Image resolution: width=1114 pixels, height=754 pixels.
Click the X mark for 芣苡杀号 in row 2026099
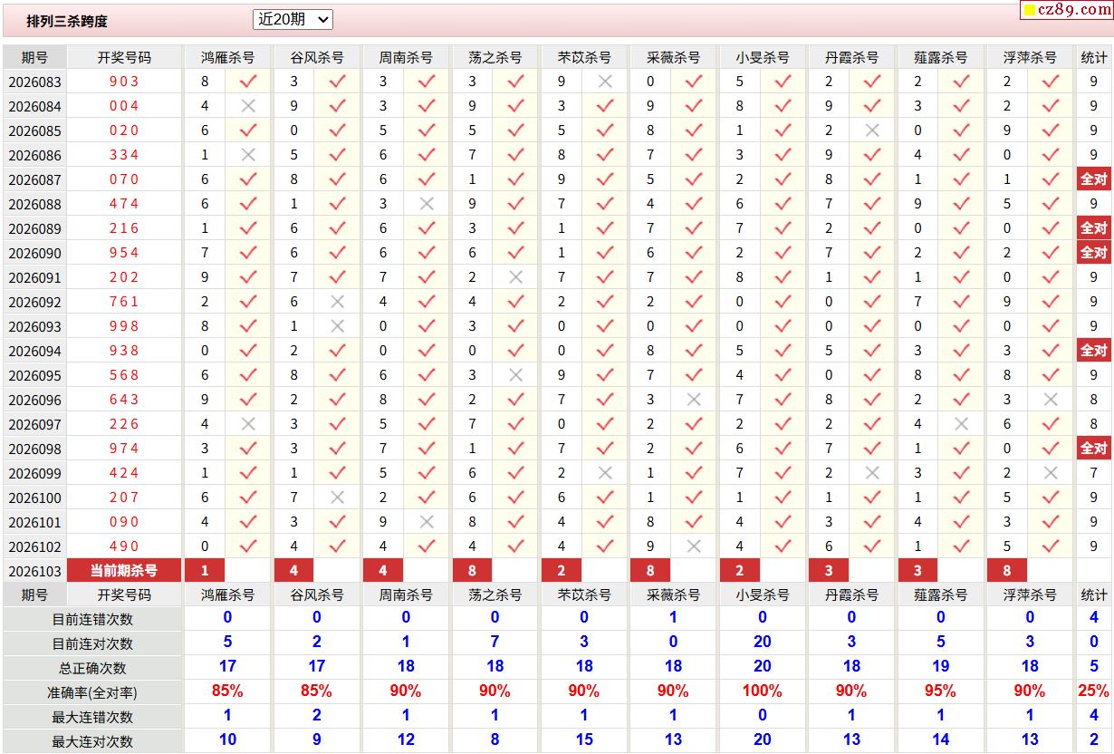(605, 473)
